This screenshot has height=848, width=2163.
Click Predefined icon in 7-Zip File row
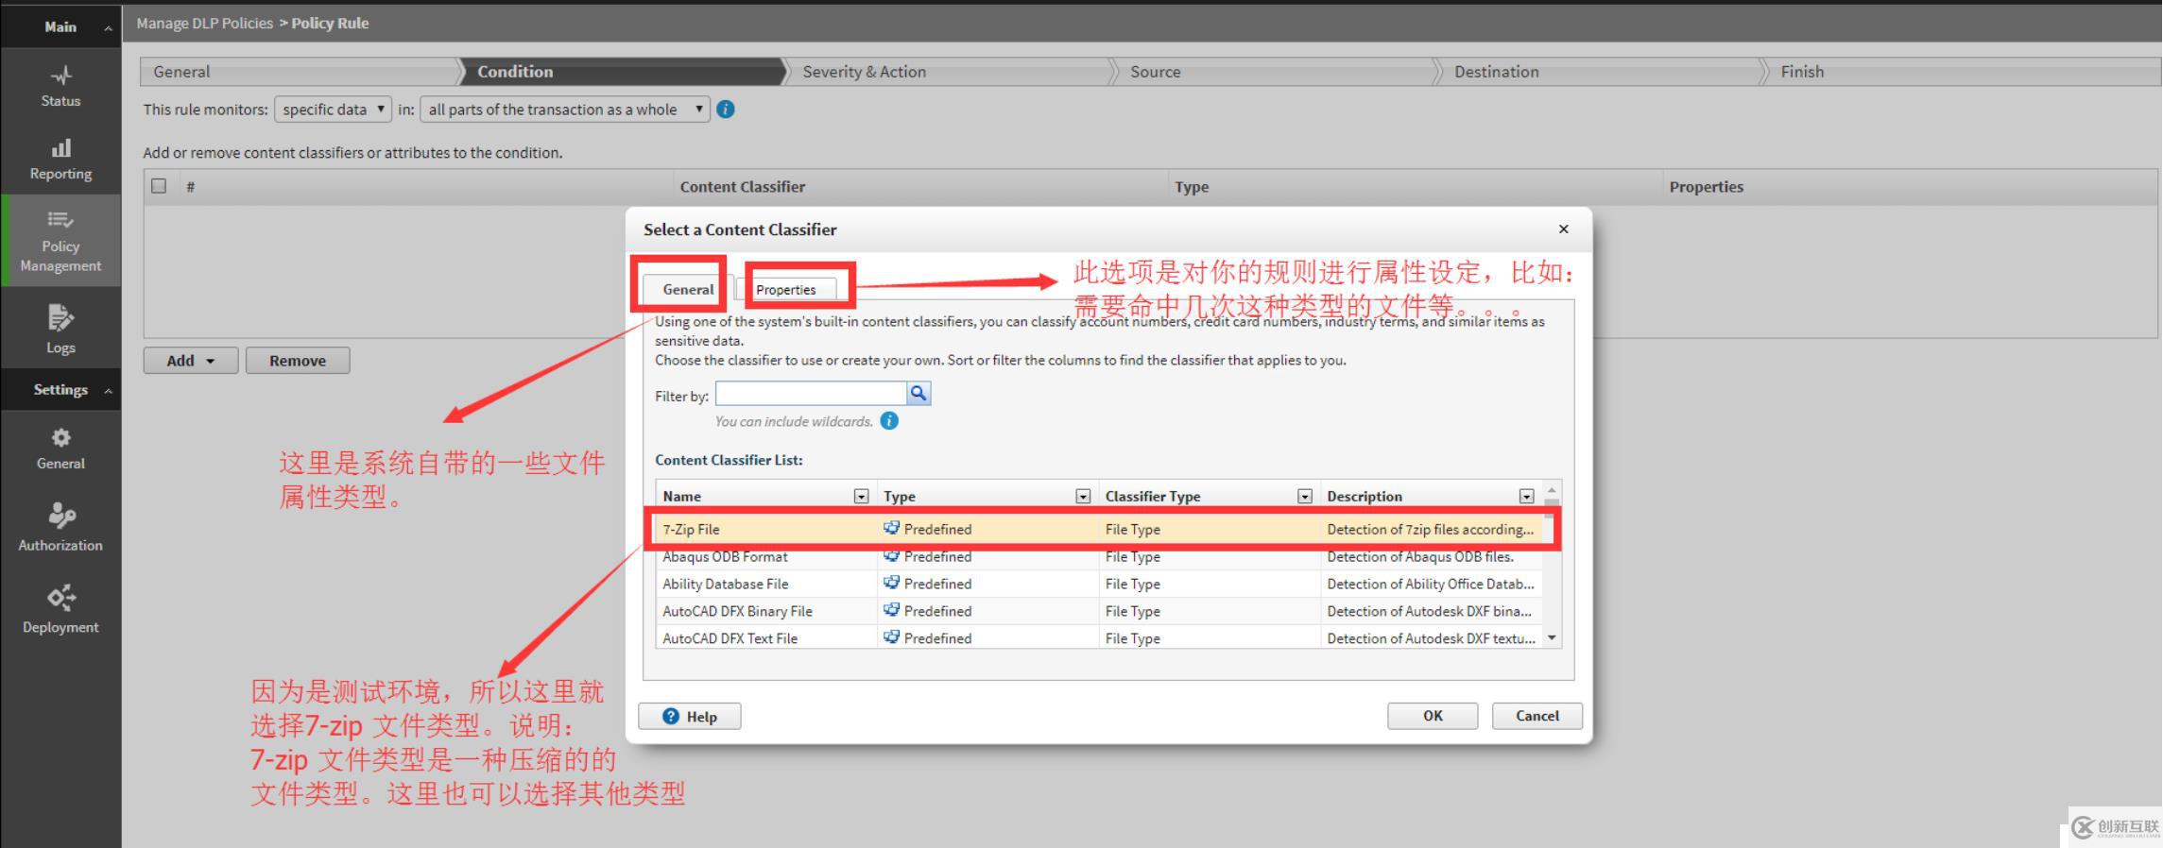(891, 529)
